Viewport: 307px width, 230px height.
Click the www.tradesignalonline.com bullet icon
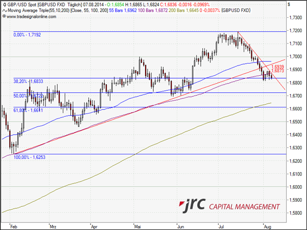tap(4, 16)
